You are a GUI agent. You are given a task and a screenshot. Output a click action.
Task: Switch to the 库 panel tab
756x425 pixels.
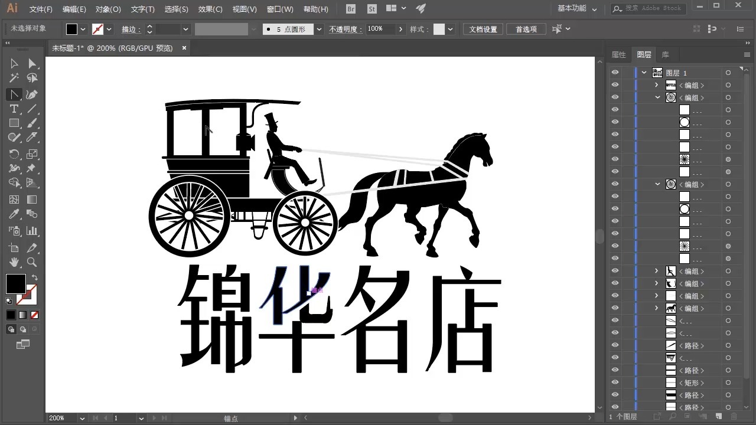[666, 54]
